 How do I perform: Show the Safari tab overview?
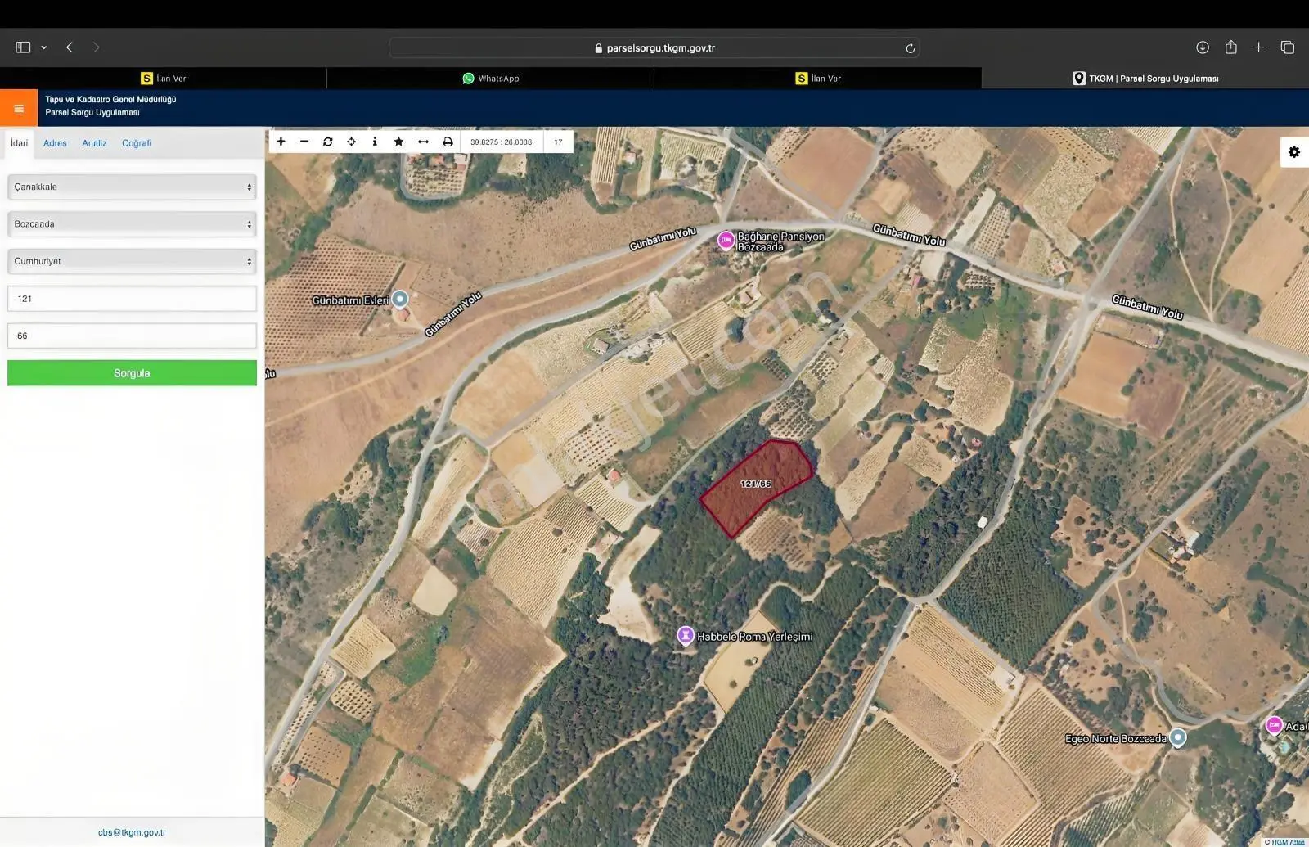[1288, 47]
